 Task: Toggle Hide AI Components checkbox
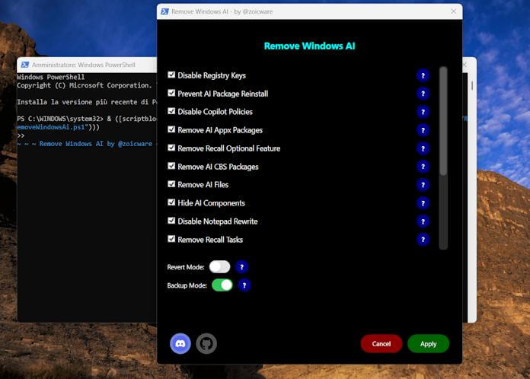click(171, 202)
